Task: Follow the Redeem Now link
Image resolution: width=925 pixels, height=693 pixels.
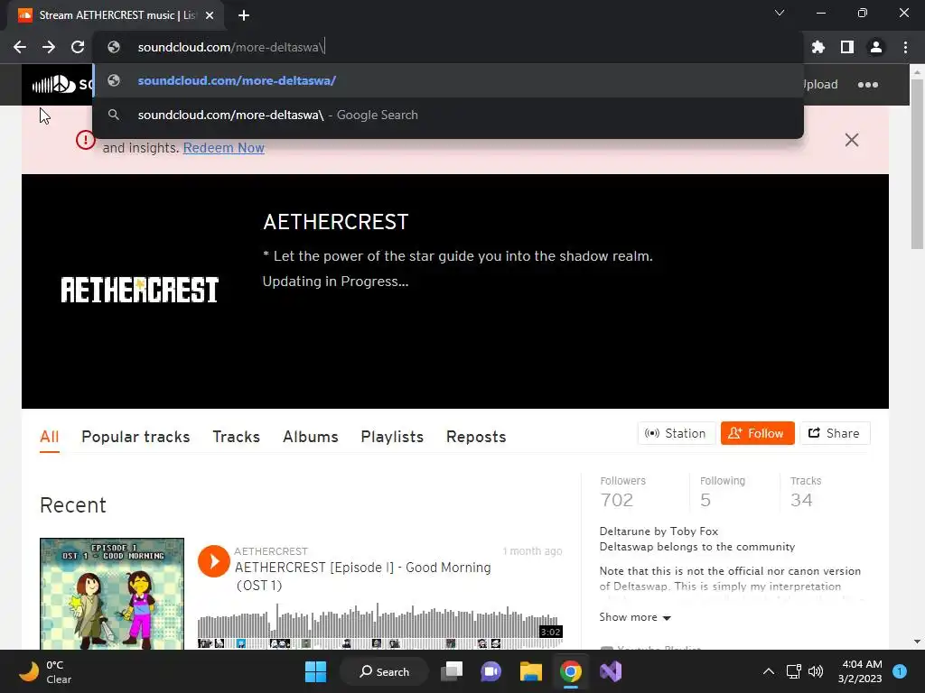Action: (x=224, y=148)
